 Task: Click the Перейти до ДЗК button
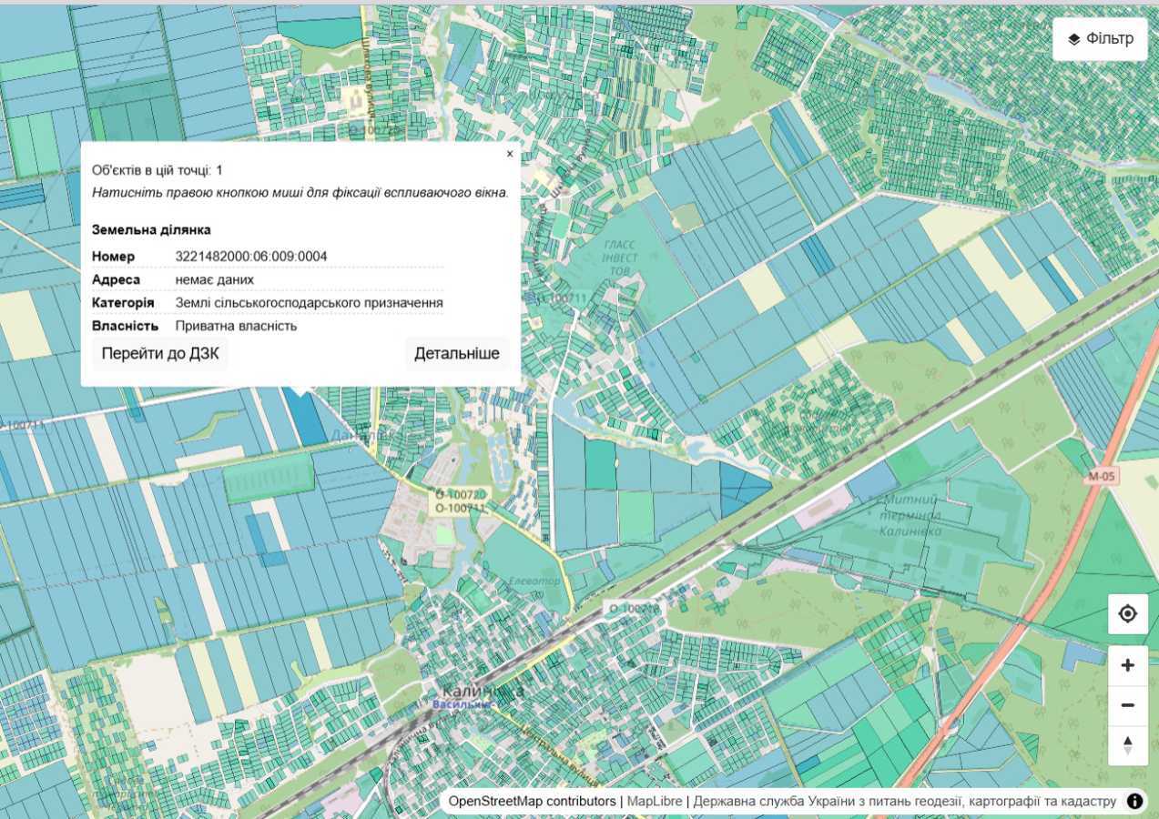160,353
